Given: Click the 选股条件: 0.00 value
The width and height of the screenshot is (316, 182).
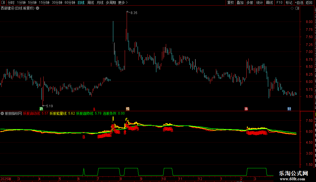Looking at the screenshot, I should coord(114,113).
